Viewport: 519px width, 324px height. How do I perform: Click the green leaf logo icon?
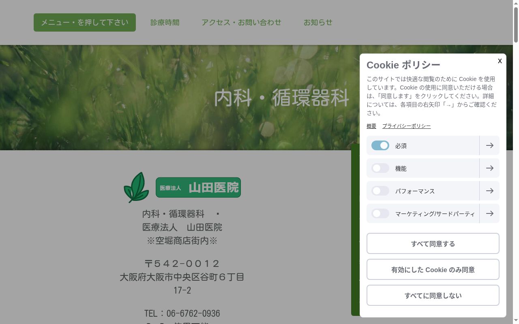pos(136,187)
